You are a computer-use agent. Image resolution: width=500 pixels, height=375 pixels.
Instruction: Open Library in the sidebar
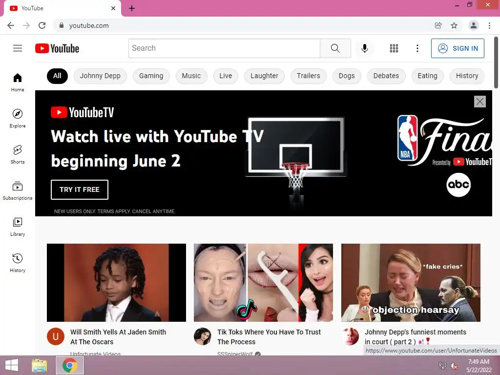tap(18, 227)
